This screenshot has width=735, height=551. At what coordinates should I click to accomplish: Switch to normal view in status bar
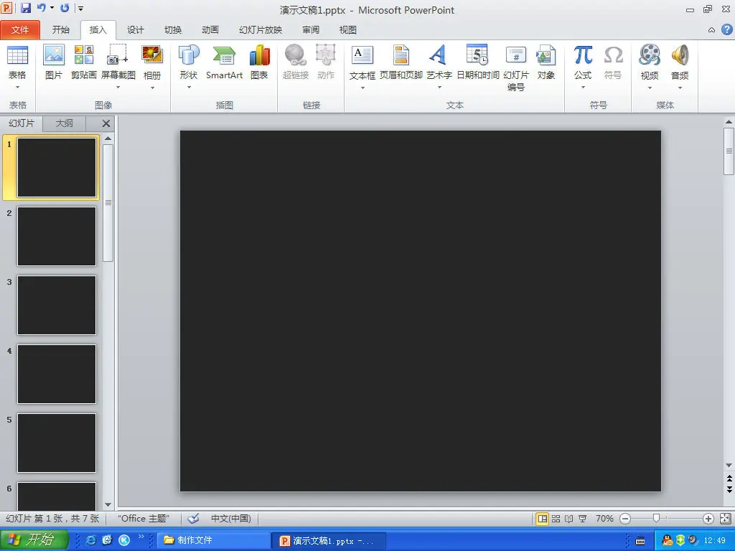(543, 518)
